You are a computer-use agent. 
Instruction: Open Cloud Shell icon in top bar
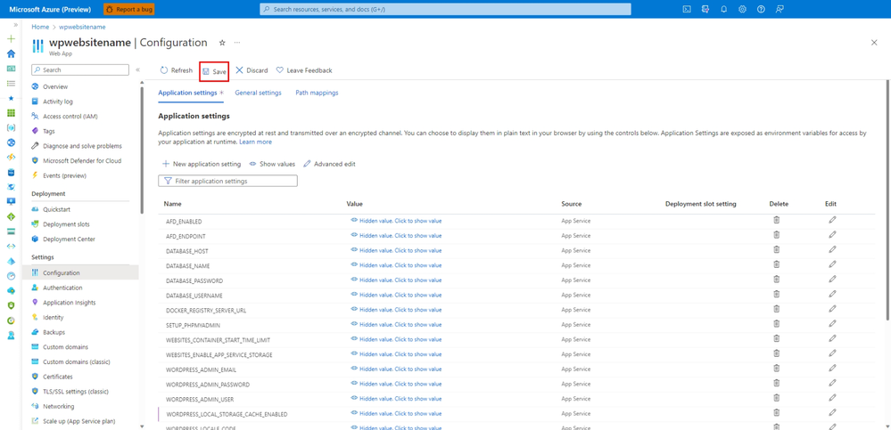[x=687, y=9]
